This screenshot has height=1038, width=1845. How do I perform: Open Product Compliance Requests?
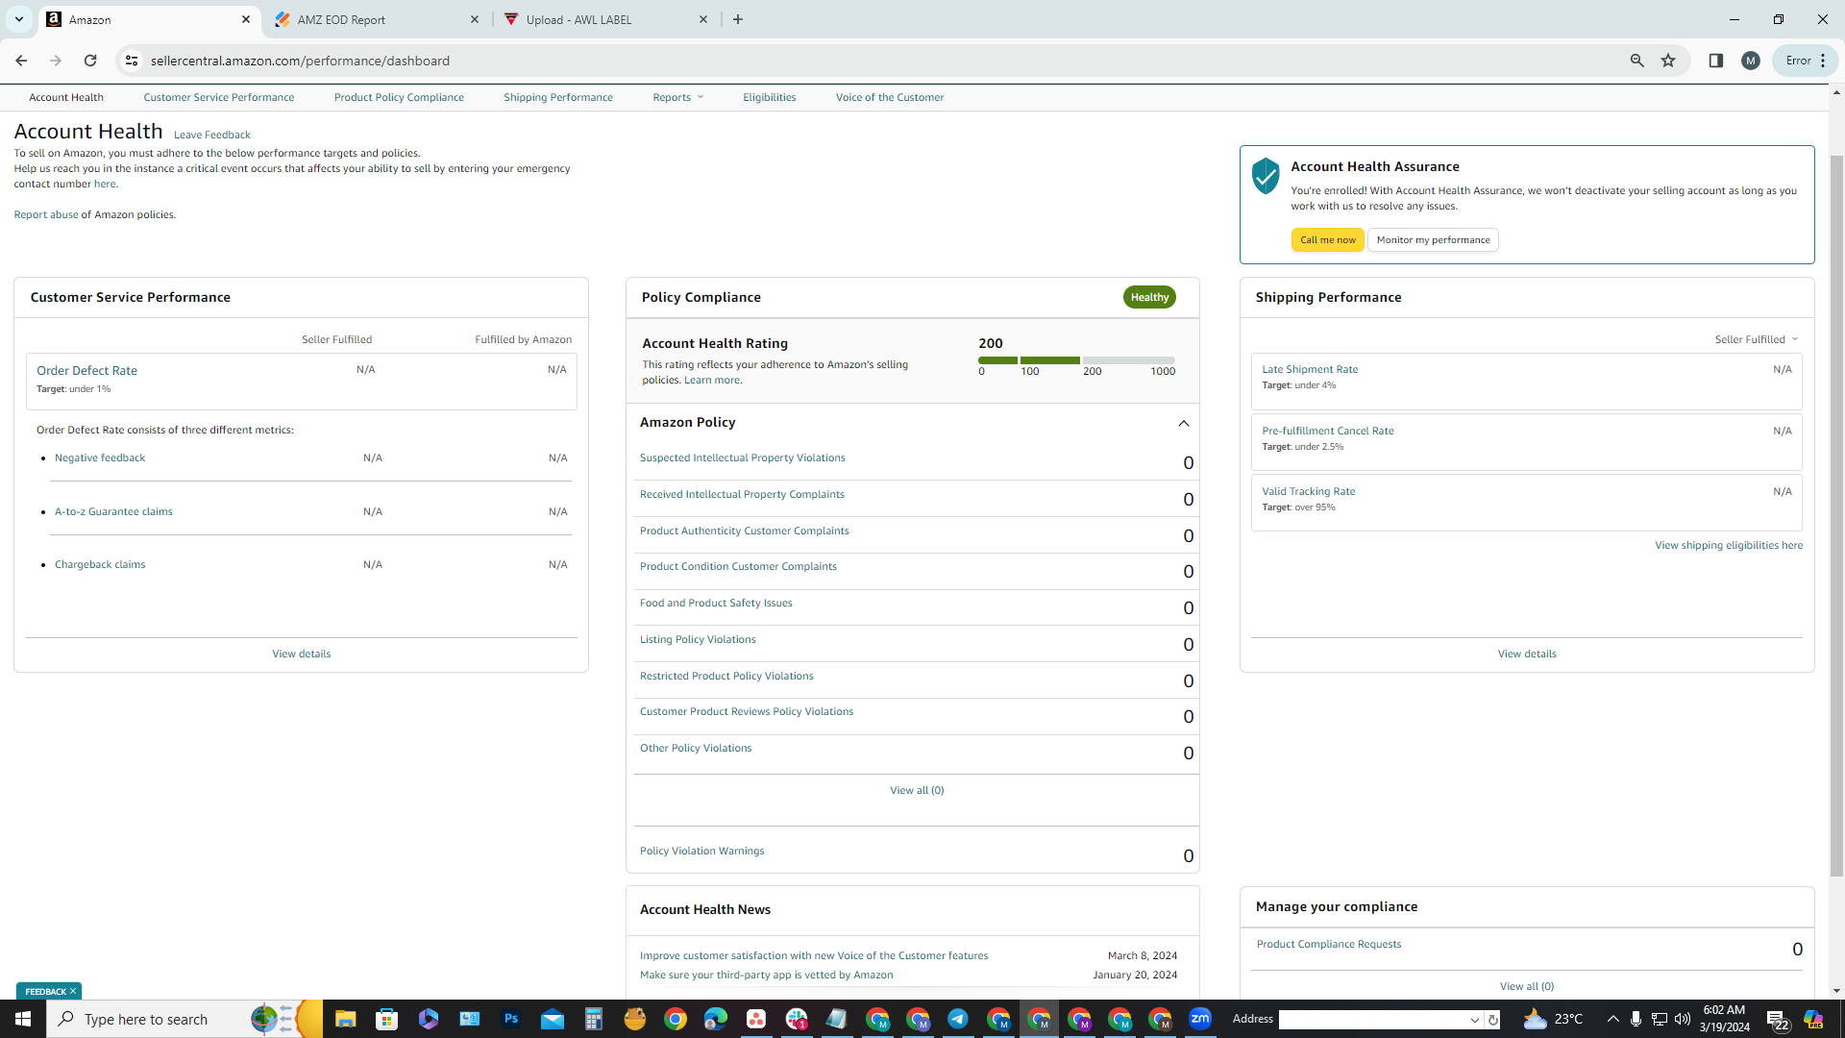pos(1329,944)
